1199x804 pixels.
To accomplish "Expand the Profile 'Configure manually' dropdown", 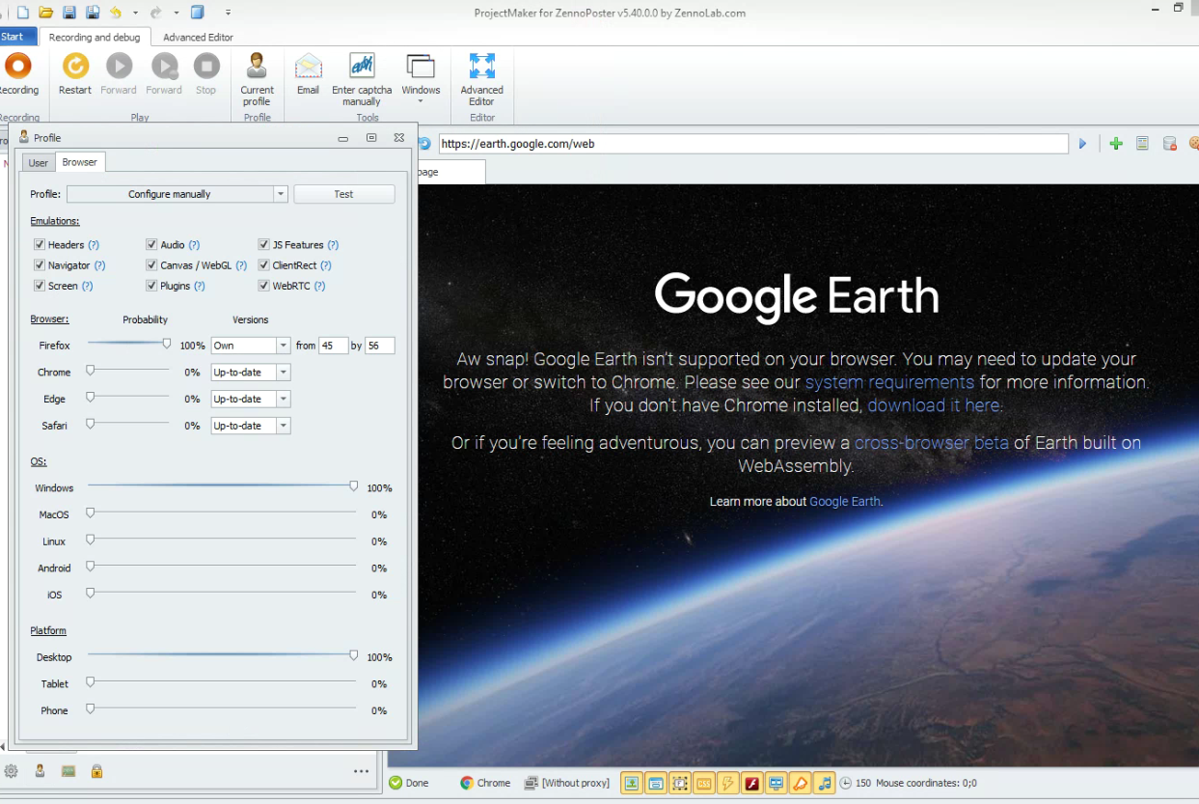I will point(281,194).
